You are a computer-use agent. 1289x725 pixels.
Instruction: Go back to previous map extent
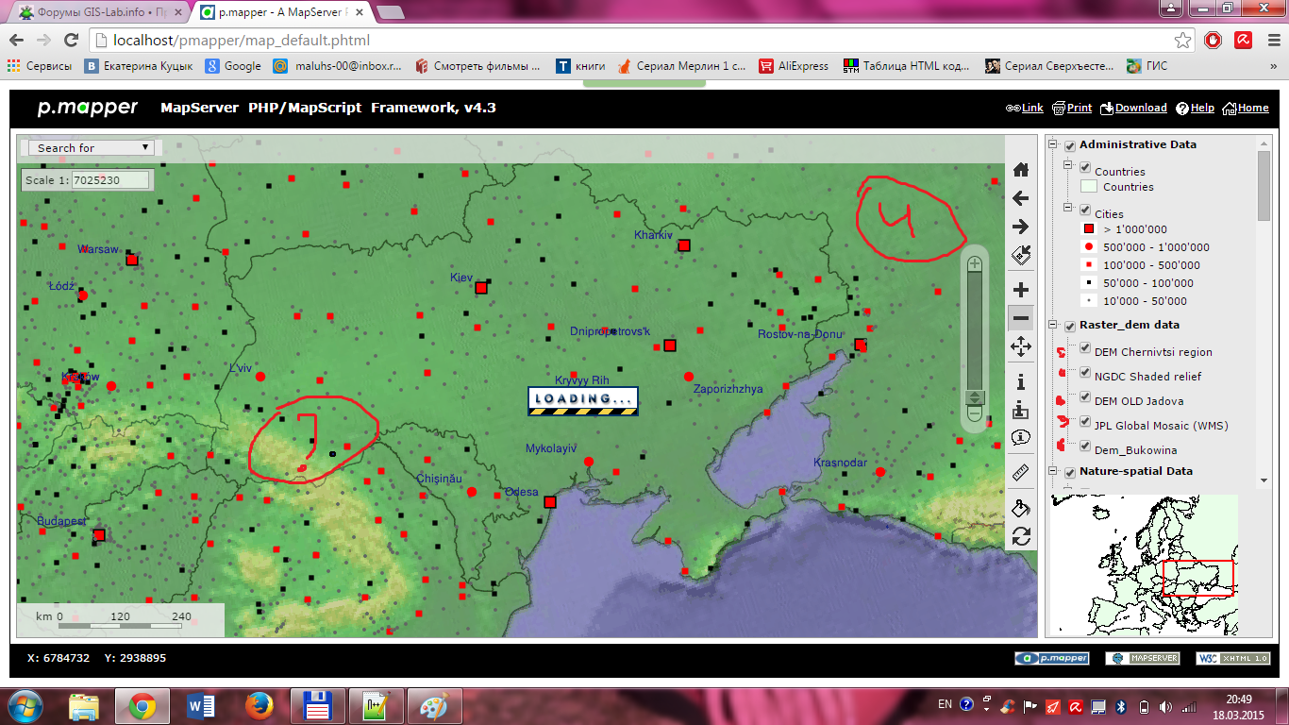point(1020,198)
